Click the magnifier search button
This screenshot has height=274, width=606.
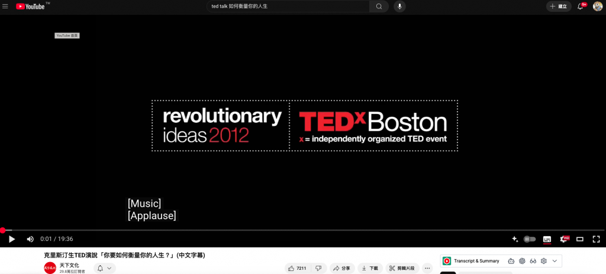(x=379, y=6)
